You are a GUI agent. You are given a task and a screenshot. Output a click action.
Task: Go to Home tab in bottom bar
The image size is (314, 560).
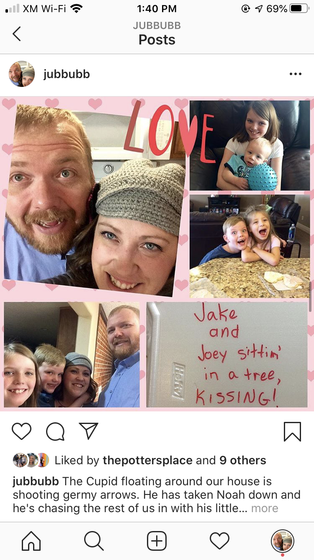(x=31, y=541)
